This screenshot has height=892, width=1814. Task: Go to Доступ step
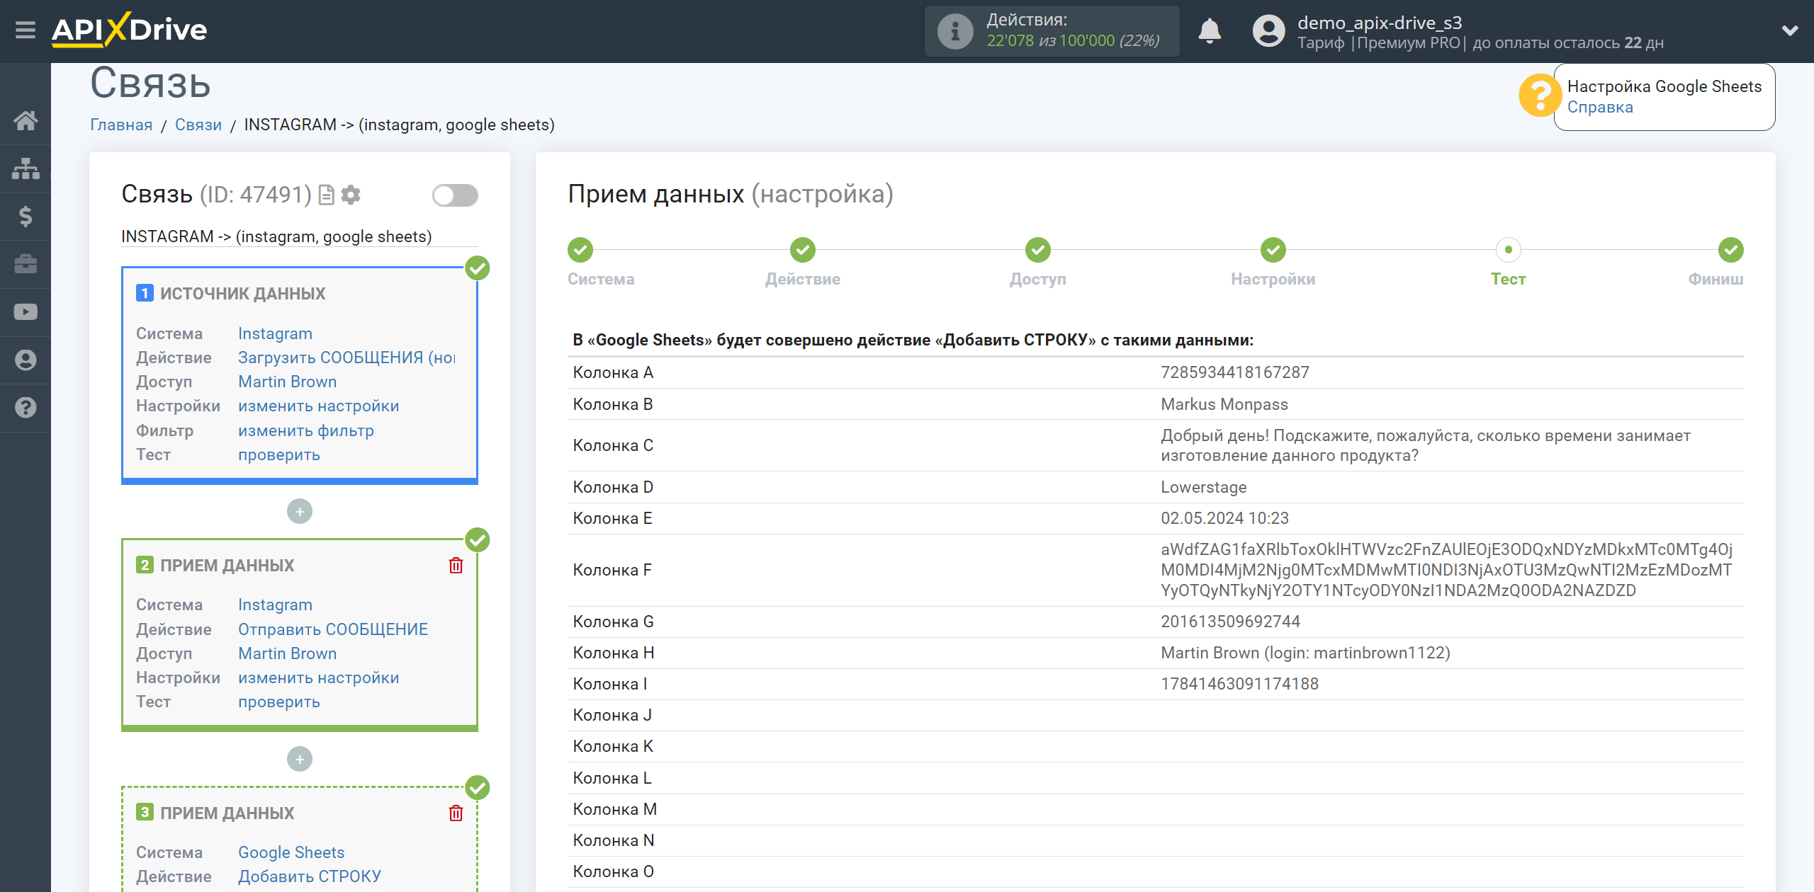pyautogui.click(x=1038, y=250)
